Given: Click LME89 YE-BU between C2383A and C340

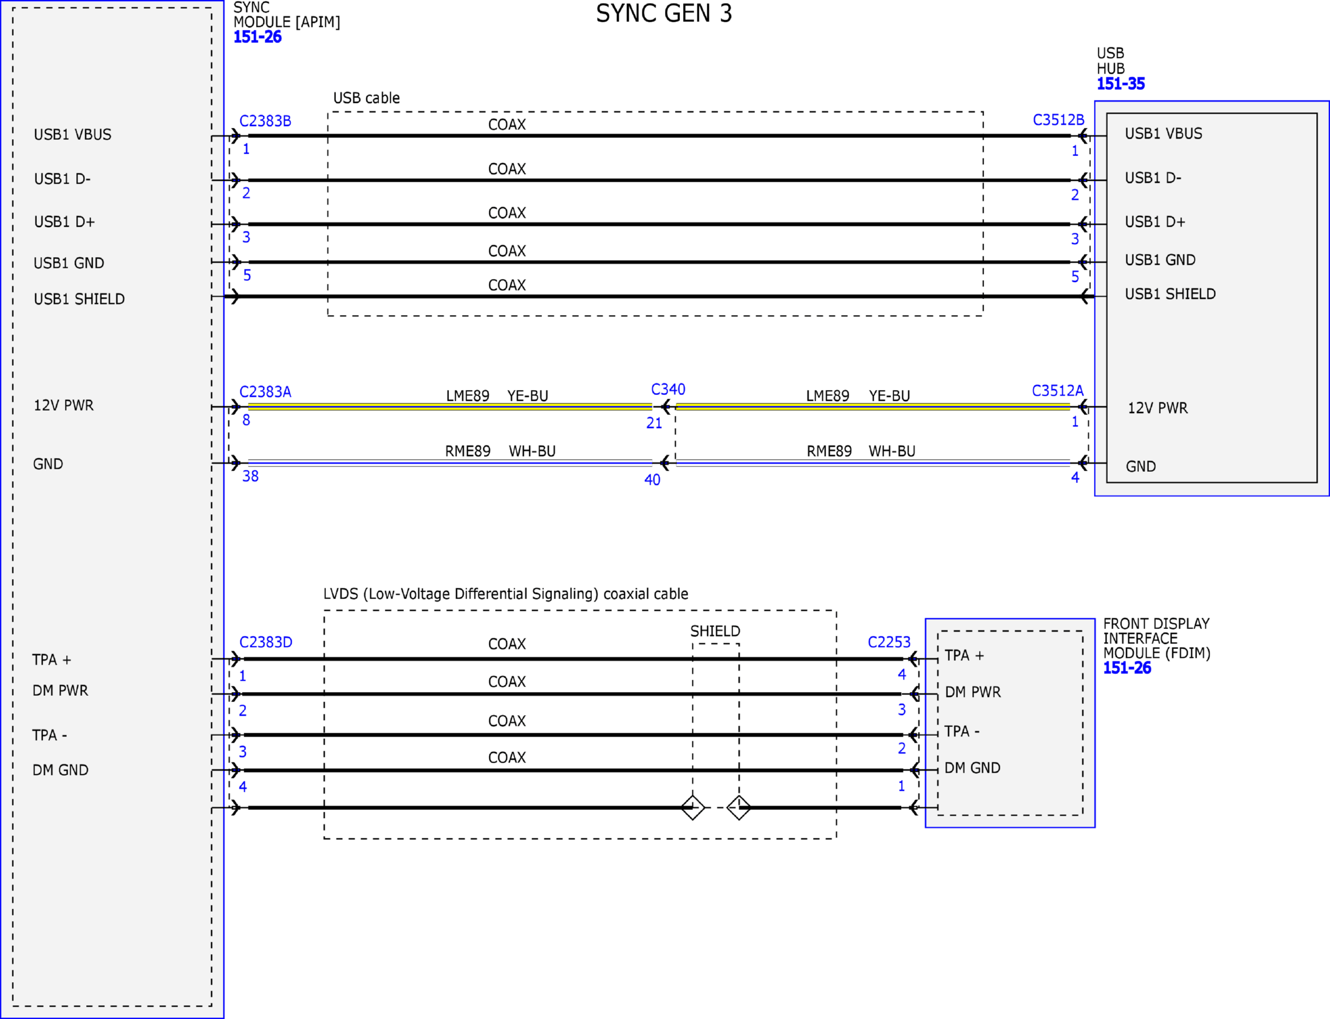Looking at the screenshot, I should tap(497, 396).
